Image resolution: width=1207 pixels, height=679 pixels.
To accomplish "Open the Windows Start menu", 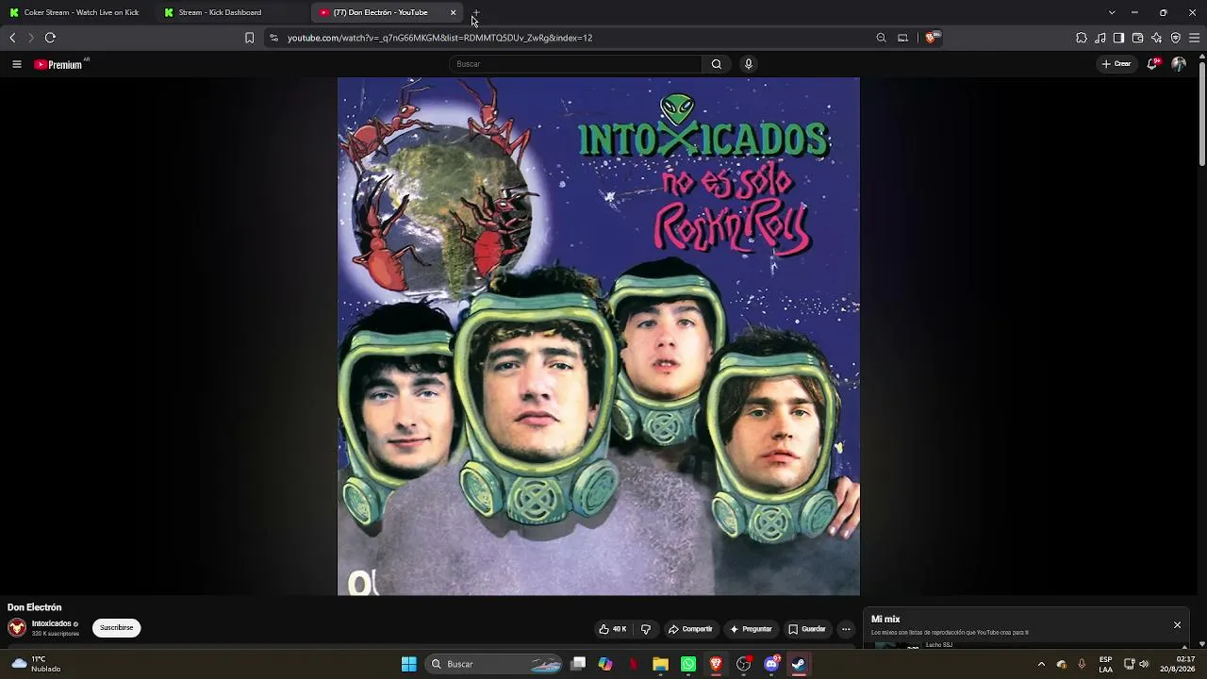I will click(409, 664).
